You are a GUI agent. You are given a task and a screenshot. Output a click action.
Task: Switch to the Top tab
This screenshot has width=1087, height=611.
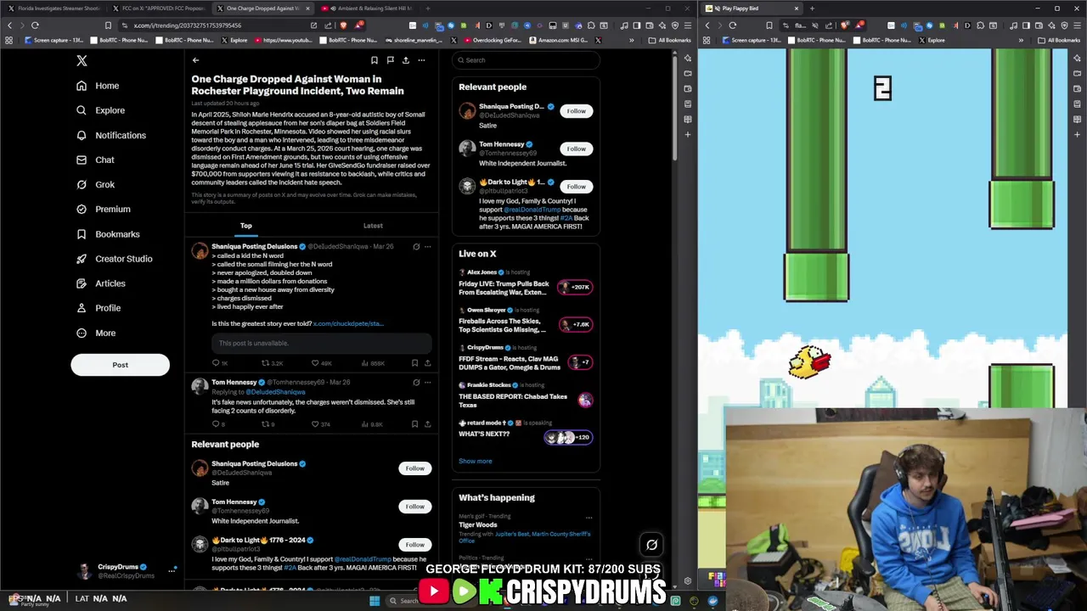(x=246, y=226)
